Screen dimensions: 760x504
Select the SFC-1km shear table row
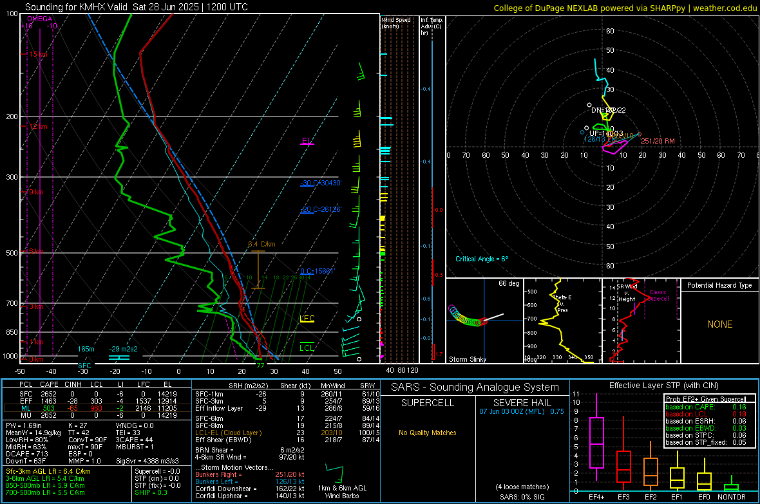(x=287, y=394)
